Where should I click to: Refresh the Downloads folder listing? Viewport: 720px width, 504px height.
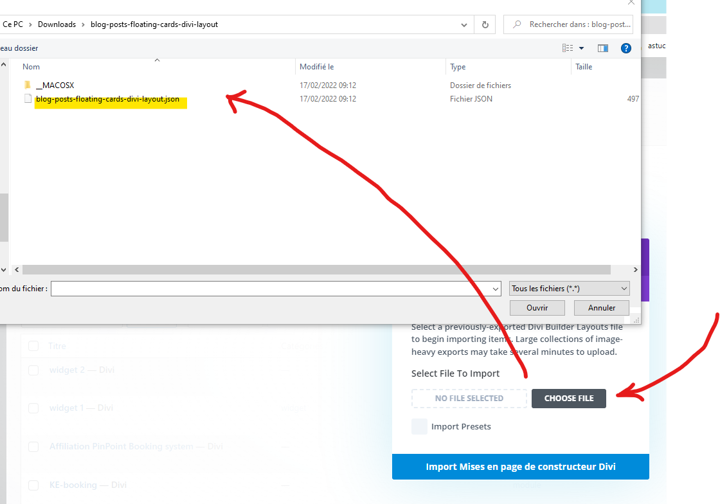[x=485, y=24]
